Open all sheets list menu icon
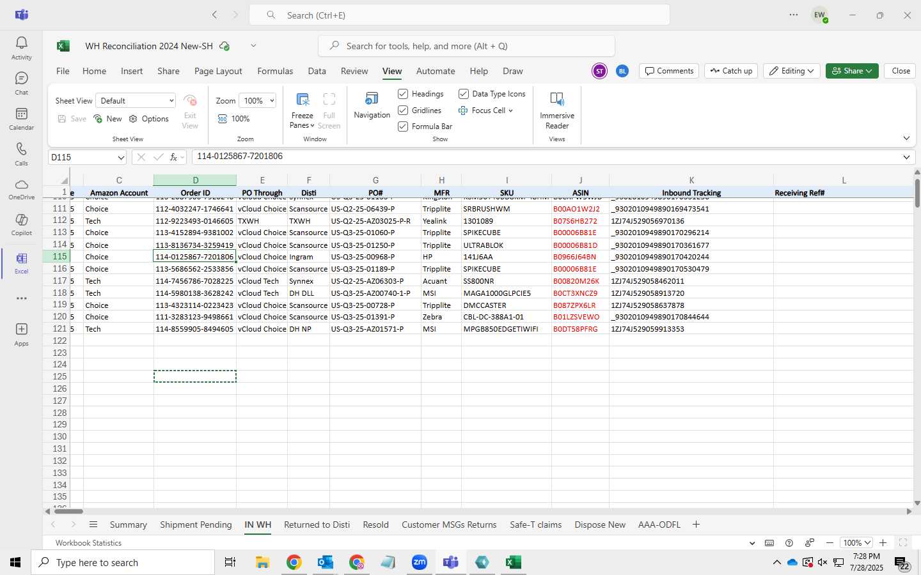 (93, 525)
